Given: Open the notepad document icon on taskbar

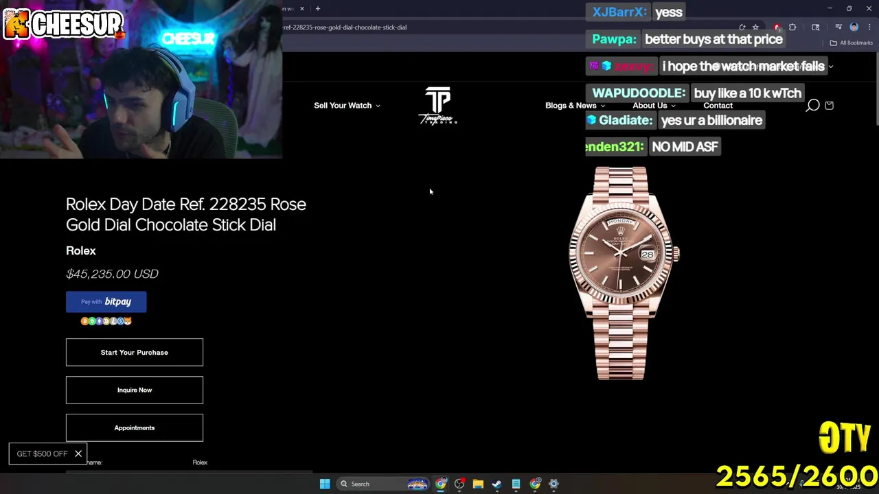Looking at the screenshot, I should pyautogui.click(x=516, y=484).
